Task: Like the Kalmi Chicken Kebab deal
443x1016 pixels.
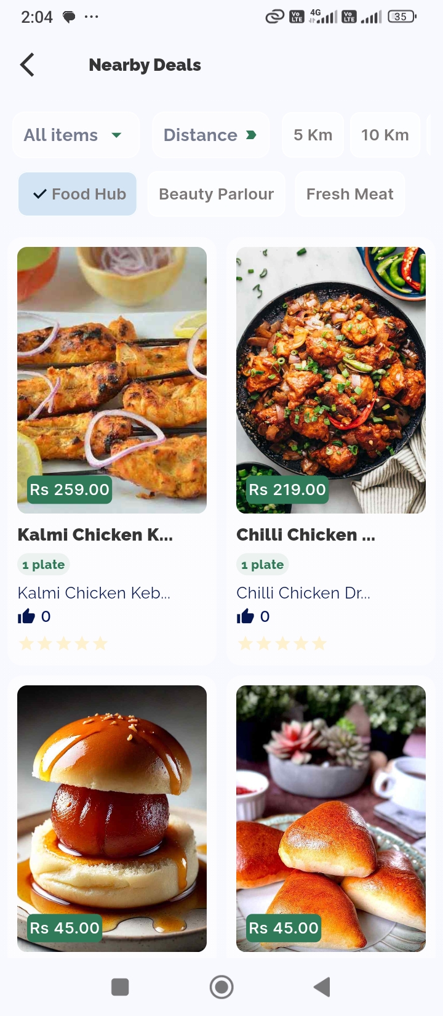Action: click(26, 616)
